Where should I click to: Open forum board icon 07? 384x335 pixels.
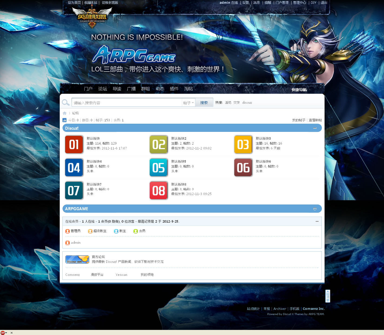click(74, 190)
